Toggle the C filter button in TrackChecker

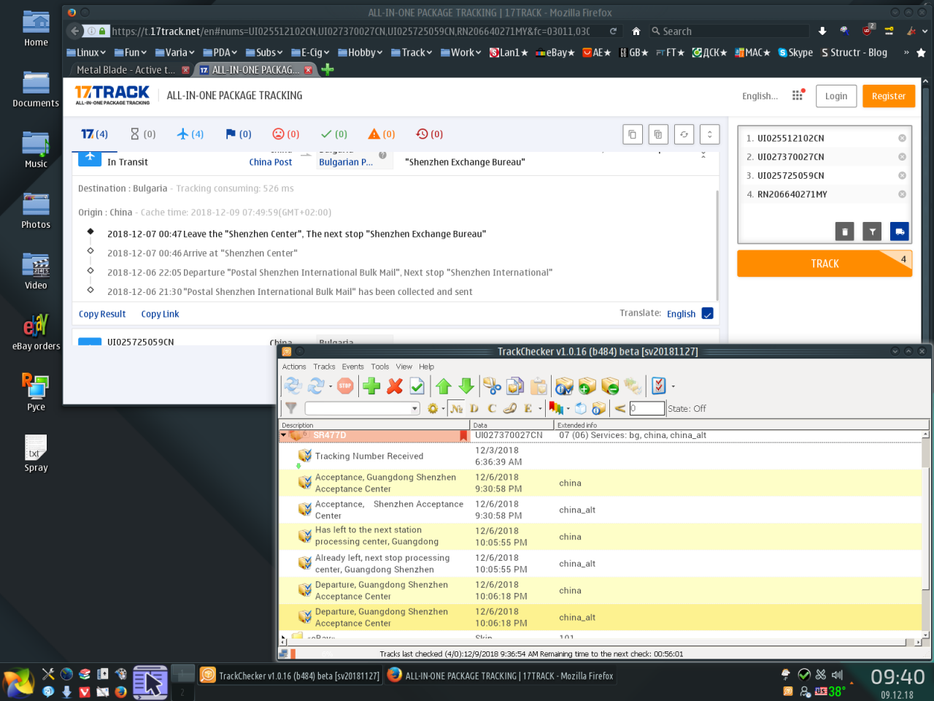[492, 408]
